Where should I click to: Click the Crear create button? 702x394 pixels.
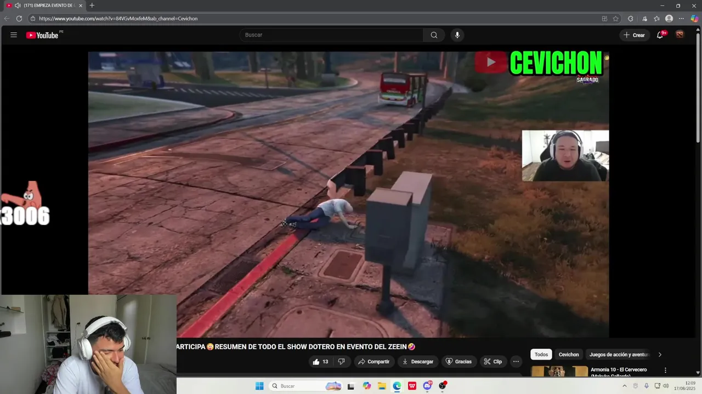pyautogui.click(x=634, y=35)
